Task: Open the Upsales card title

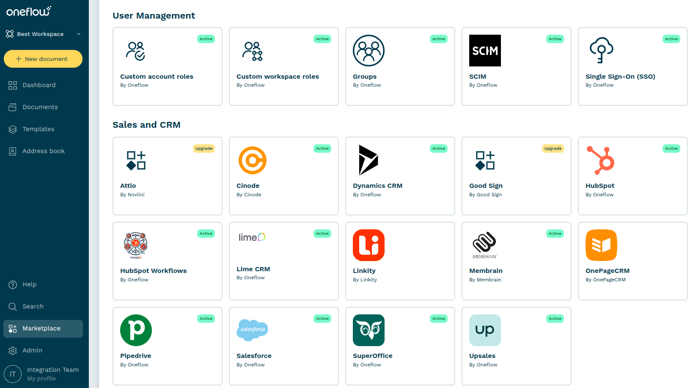Action: (x=482, y=356)
